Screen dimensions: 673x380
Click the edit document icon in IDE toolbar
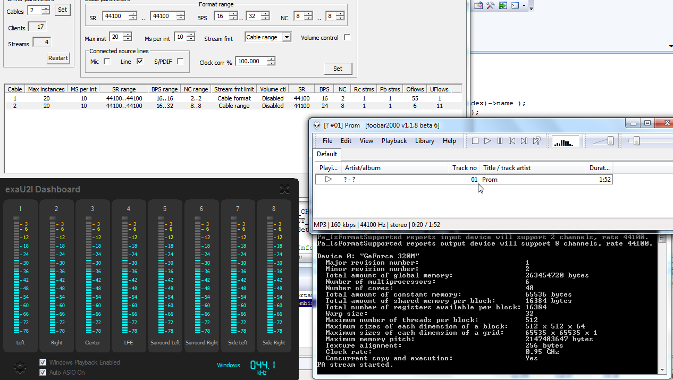[x=478, y=5]
